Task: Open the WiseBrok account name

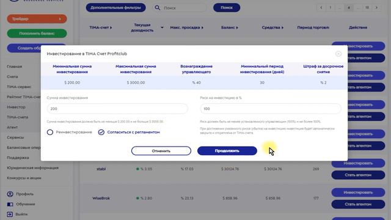Action: click(101, 198)
